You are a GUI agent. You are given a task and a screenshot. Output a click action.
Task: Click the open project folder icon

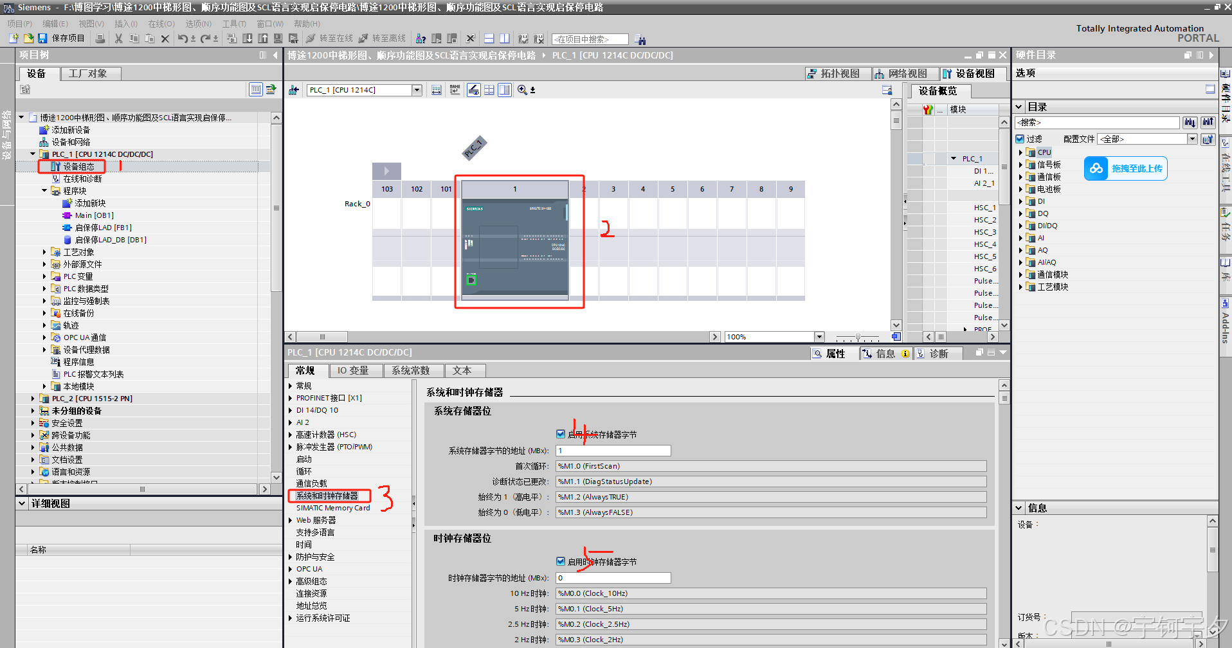click(28, 39)
